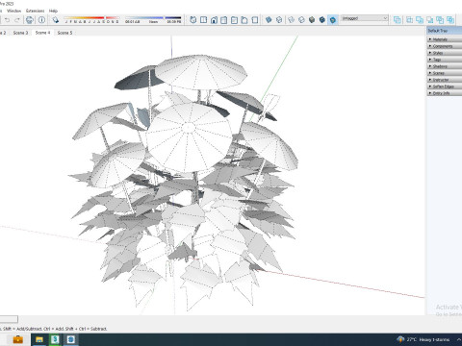
Task: Expand the Soften Edges panel
Action: pos(445,86)
